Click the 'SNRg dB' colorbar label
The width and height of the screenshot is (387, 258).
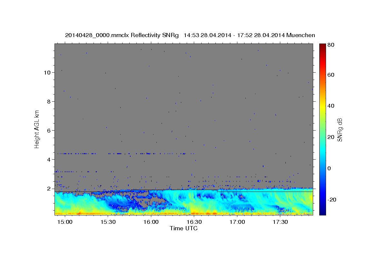(339, 130)
